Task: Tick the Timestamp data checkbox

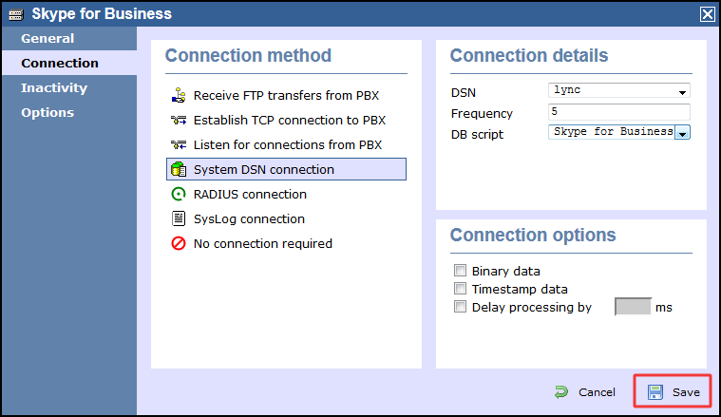Action: [x=461, y=289]
